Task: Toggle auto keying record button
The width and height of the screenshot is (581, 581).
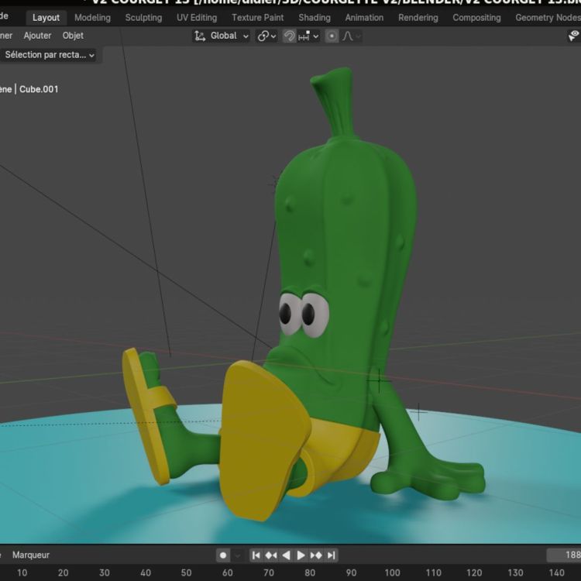Action: click(223, 555)
